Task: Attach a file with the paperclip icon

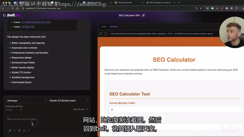Action: pos(10,131)
